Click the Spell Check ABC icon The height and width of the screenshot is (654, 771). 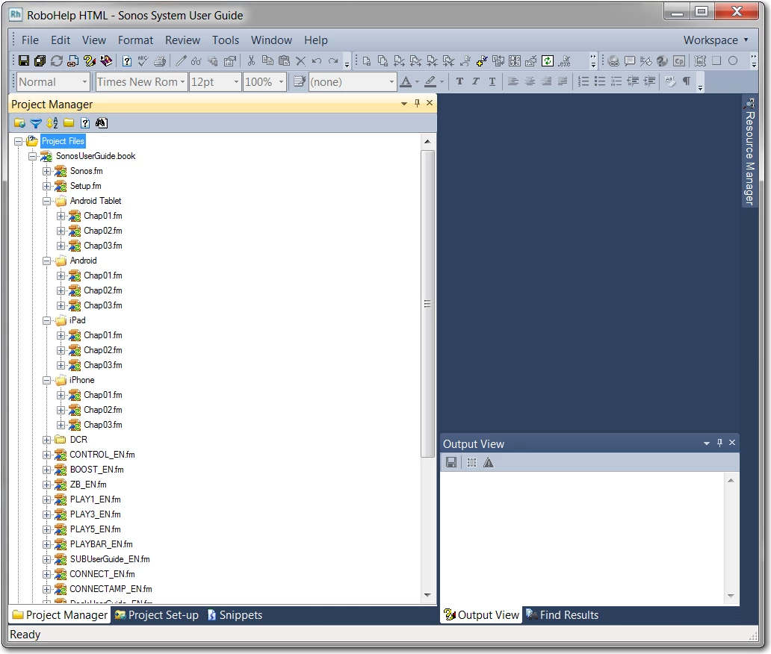click(x=143, y=61)
